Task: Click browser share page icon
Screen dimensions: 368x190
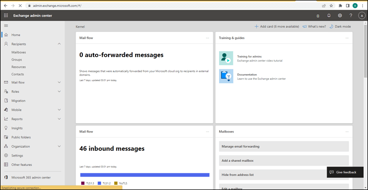Action: tap(324, 6)
